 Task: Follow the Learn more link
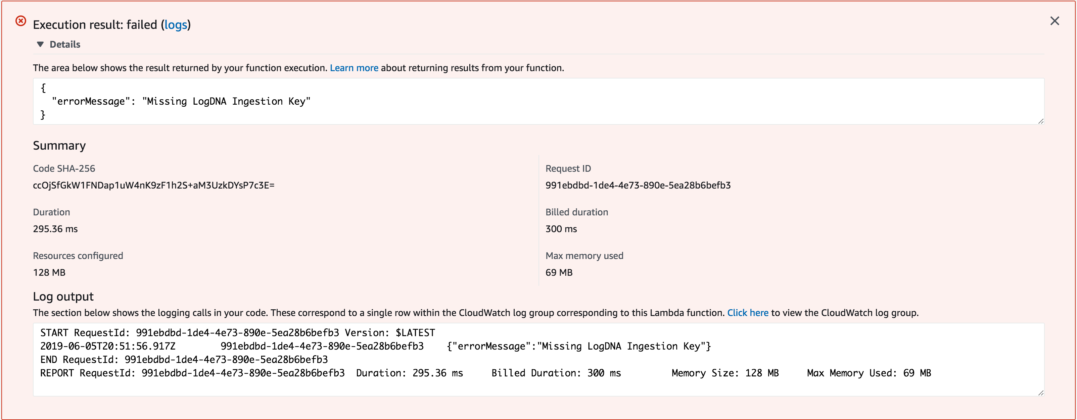[354, 68]
